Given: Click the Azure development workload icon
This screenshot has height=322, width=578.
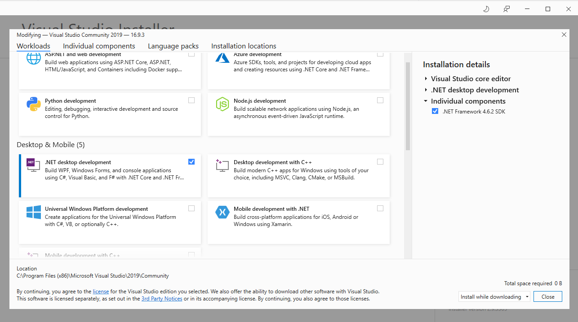Looking at the screenshot, I should [222, 58].
